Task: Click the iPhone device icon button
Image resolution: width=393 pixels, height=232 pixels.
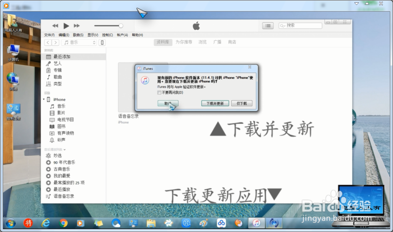Action: click(x=102, y=42)
